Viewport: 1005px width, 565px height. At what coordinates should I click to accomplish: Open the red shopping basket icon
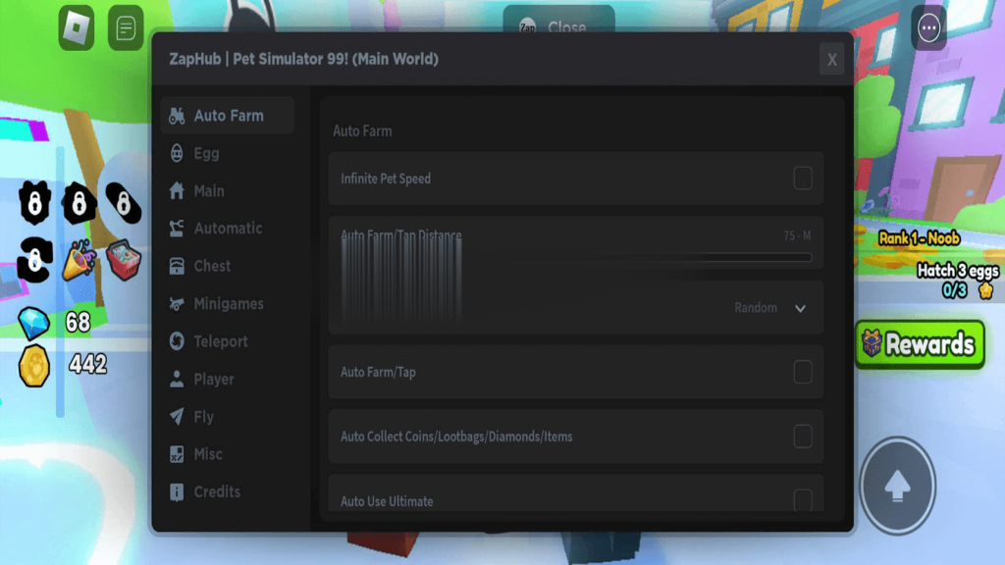click(x=124, y=261)
